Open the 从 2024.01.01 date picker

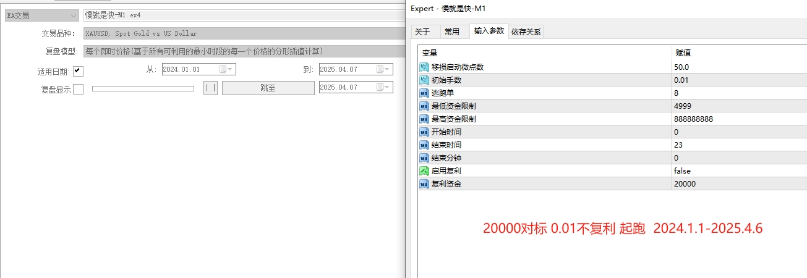(226, 70)
